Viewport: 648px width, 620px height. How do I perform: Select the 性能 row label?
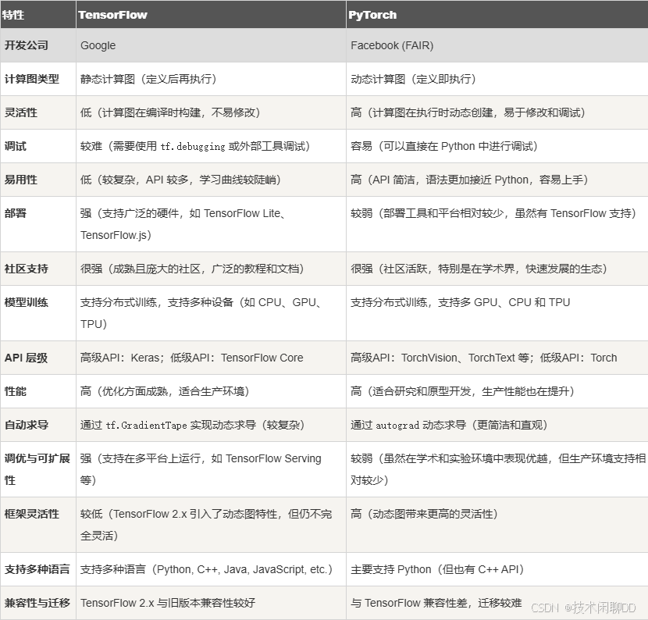pos(38,391)
